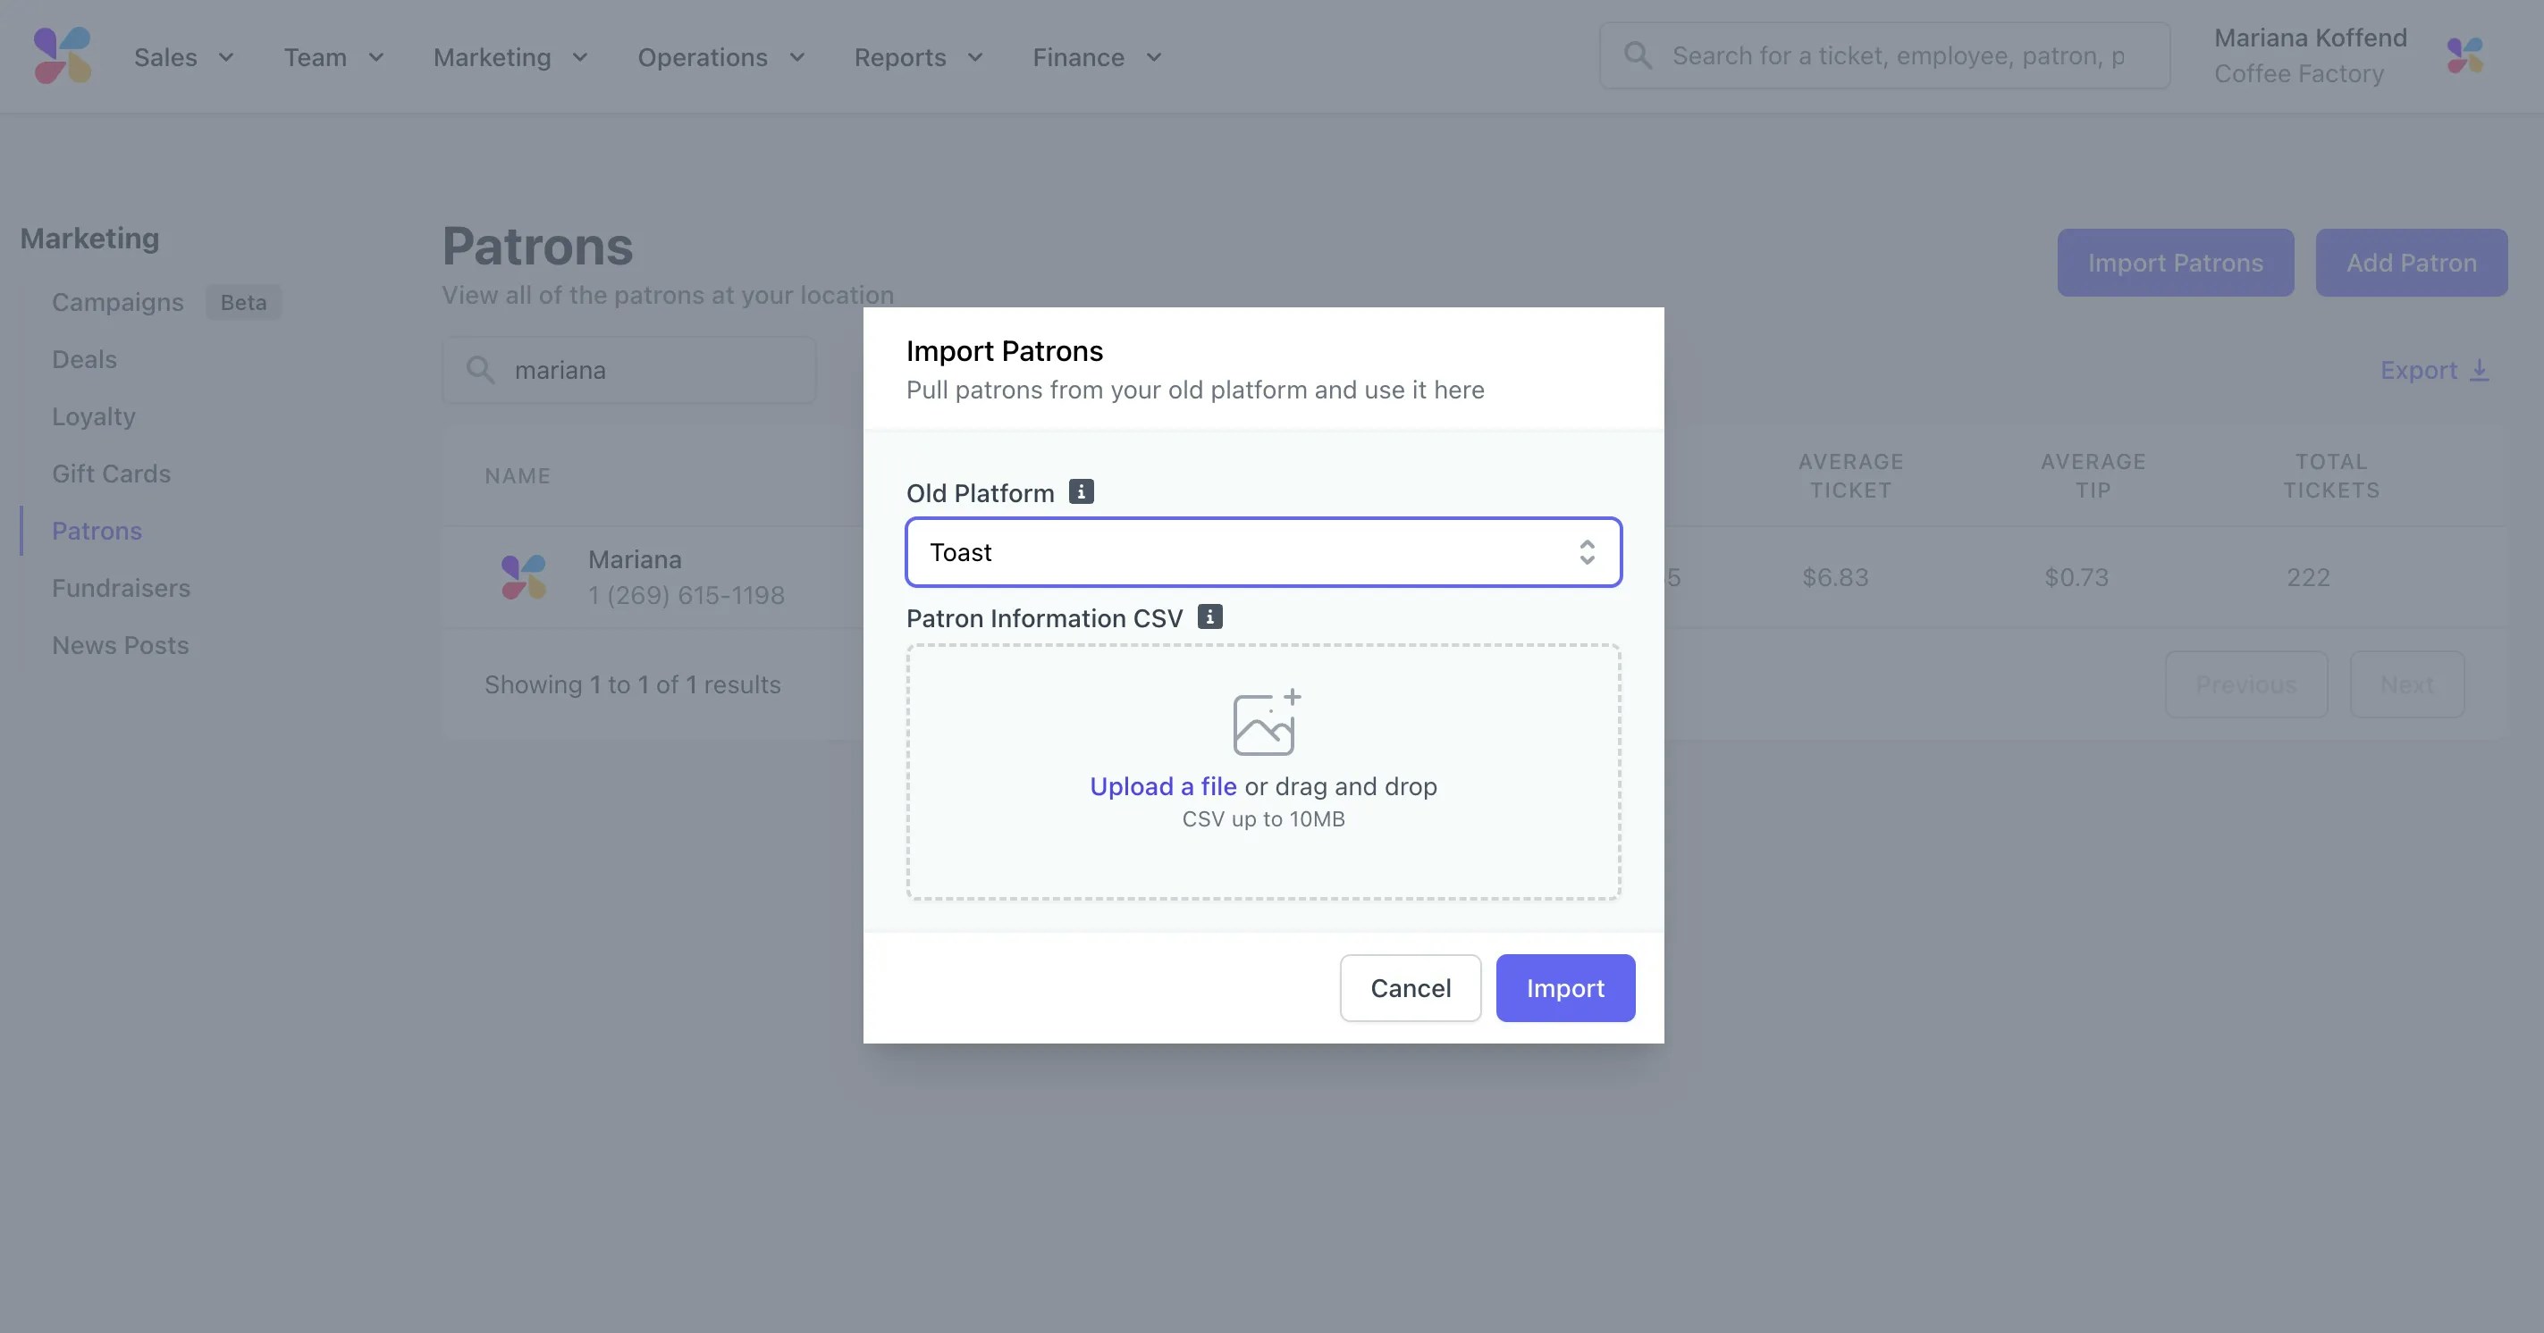Click the Upload a file link
The height and width of the screenshot is (1333, 2544).
(x=1163, y=786)
